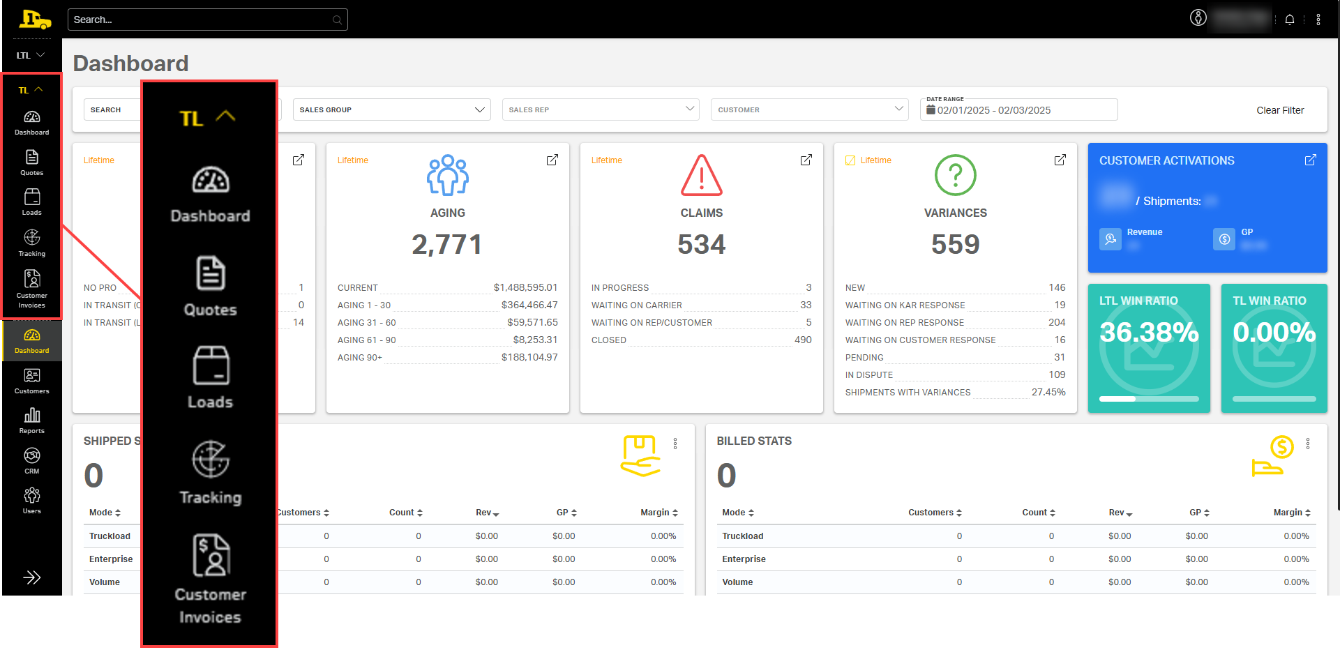Click the Clear Filter button
The image size is (1340, 666).
click(x=1280, y=110)
